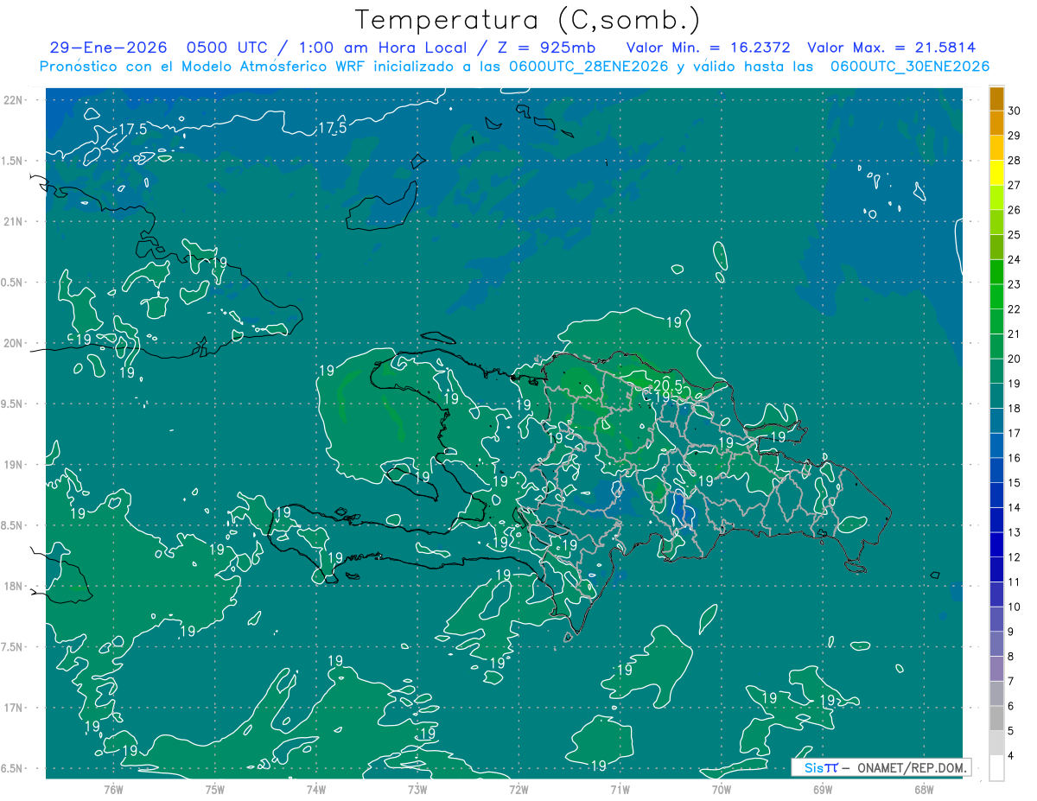Click the '24' value on the color scale
Image resolution: width=1037 pixels, height=801 pixels.
pos(1015,259)
